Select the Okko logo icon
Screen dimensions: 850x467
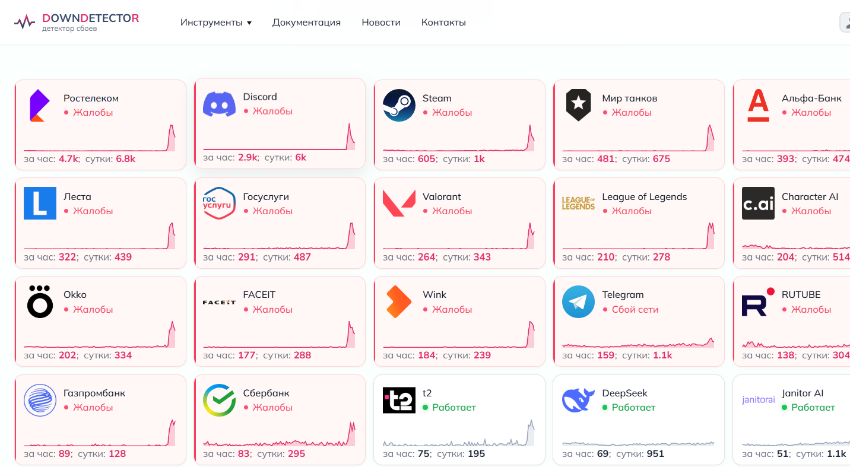point(40,301)
